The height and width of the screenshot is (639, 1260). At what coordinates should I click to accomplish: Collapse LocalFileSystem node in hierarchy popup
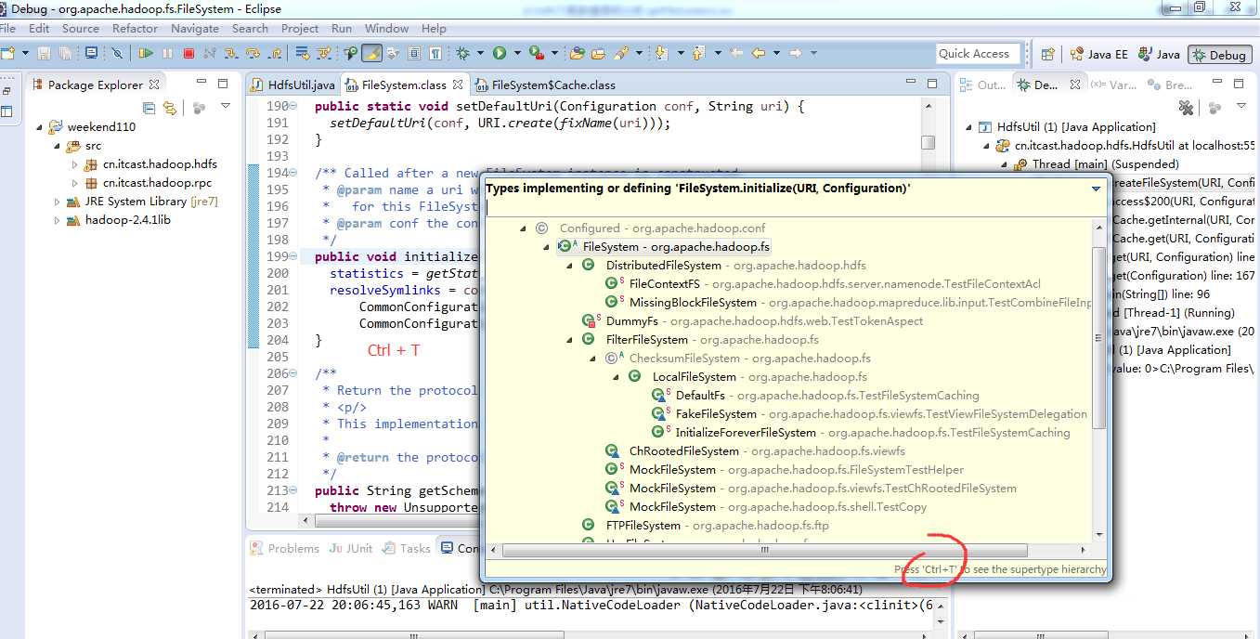click(616, 377)
